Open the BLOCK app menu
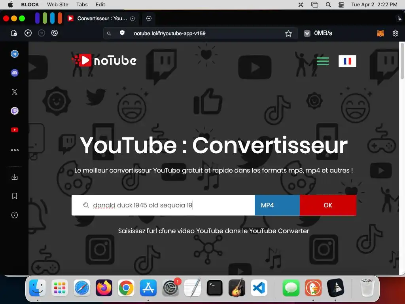 (30, 4)
